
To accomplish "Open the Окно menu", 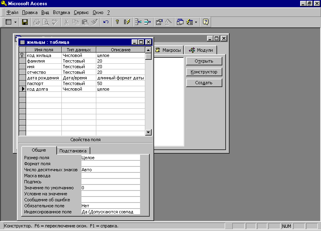I will point(98,12).
